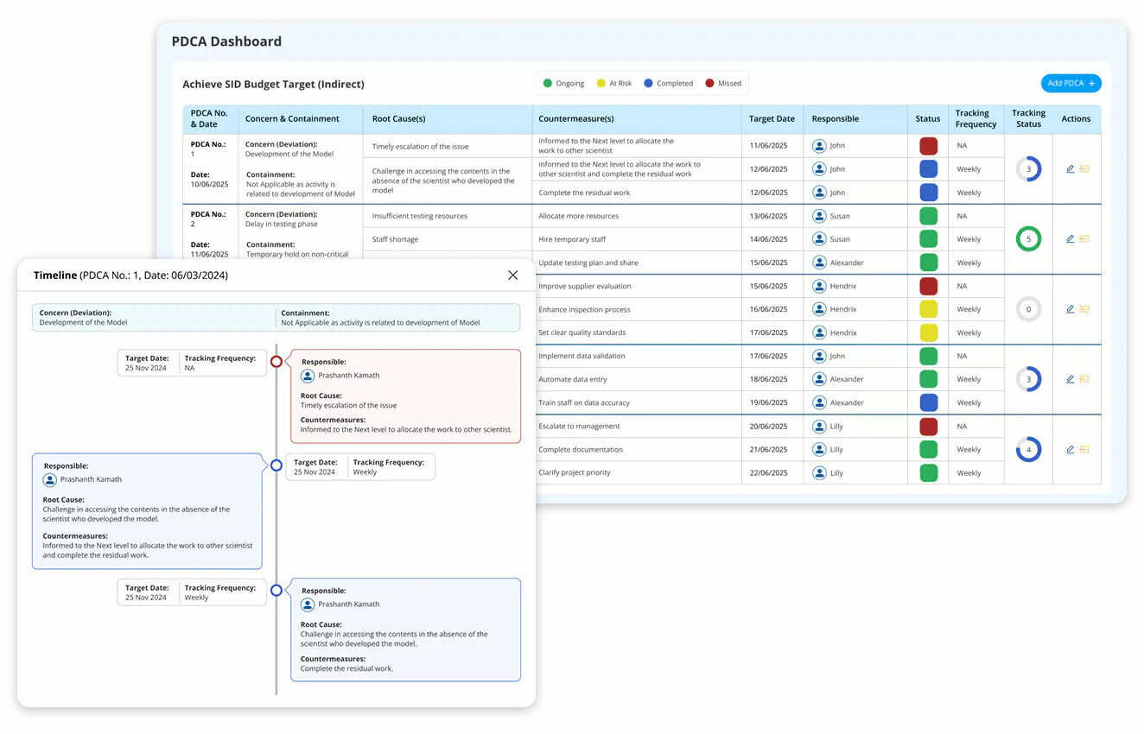Select the At Risk legend item
This screenshot has height=734, width=1144.
pos(613,84)
